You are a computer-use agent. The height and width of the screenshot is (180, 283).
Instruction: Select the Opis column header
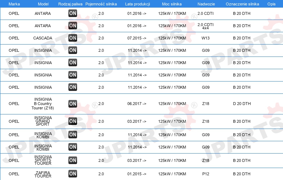271,4
